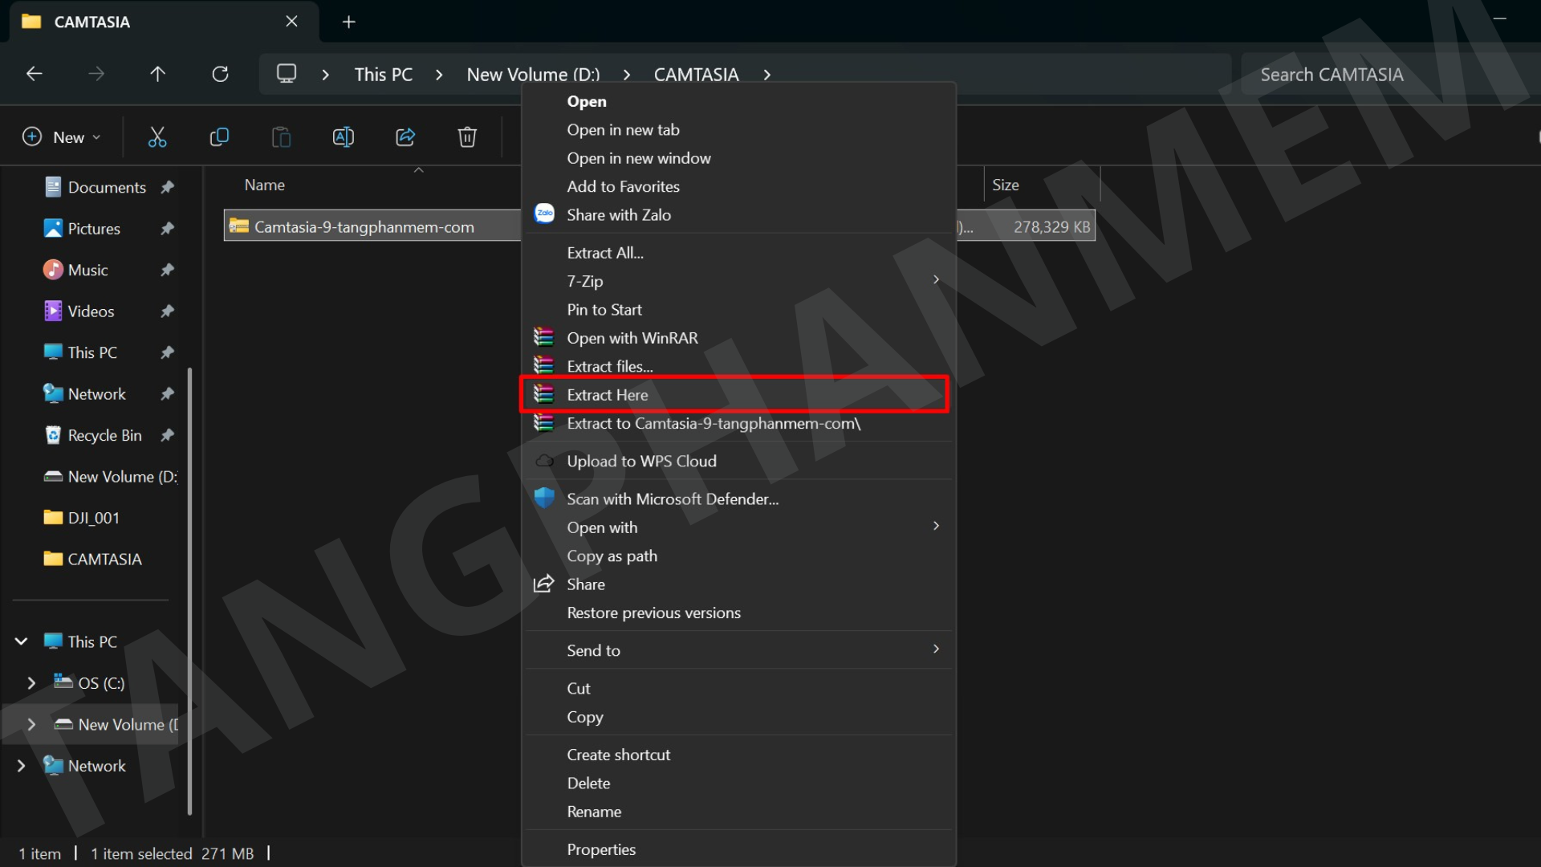Sort by the Name column header

265,185
